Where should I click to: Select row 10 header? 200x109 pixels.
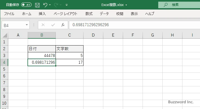[4, 103]
